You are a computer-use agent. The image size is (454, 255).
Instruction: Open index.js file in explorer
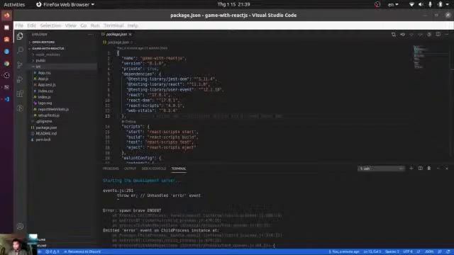click(44, 97)
